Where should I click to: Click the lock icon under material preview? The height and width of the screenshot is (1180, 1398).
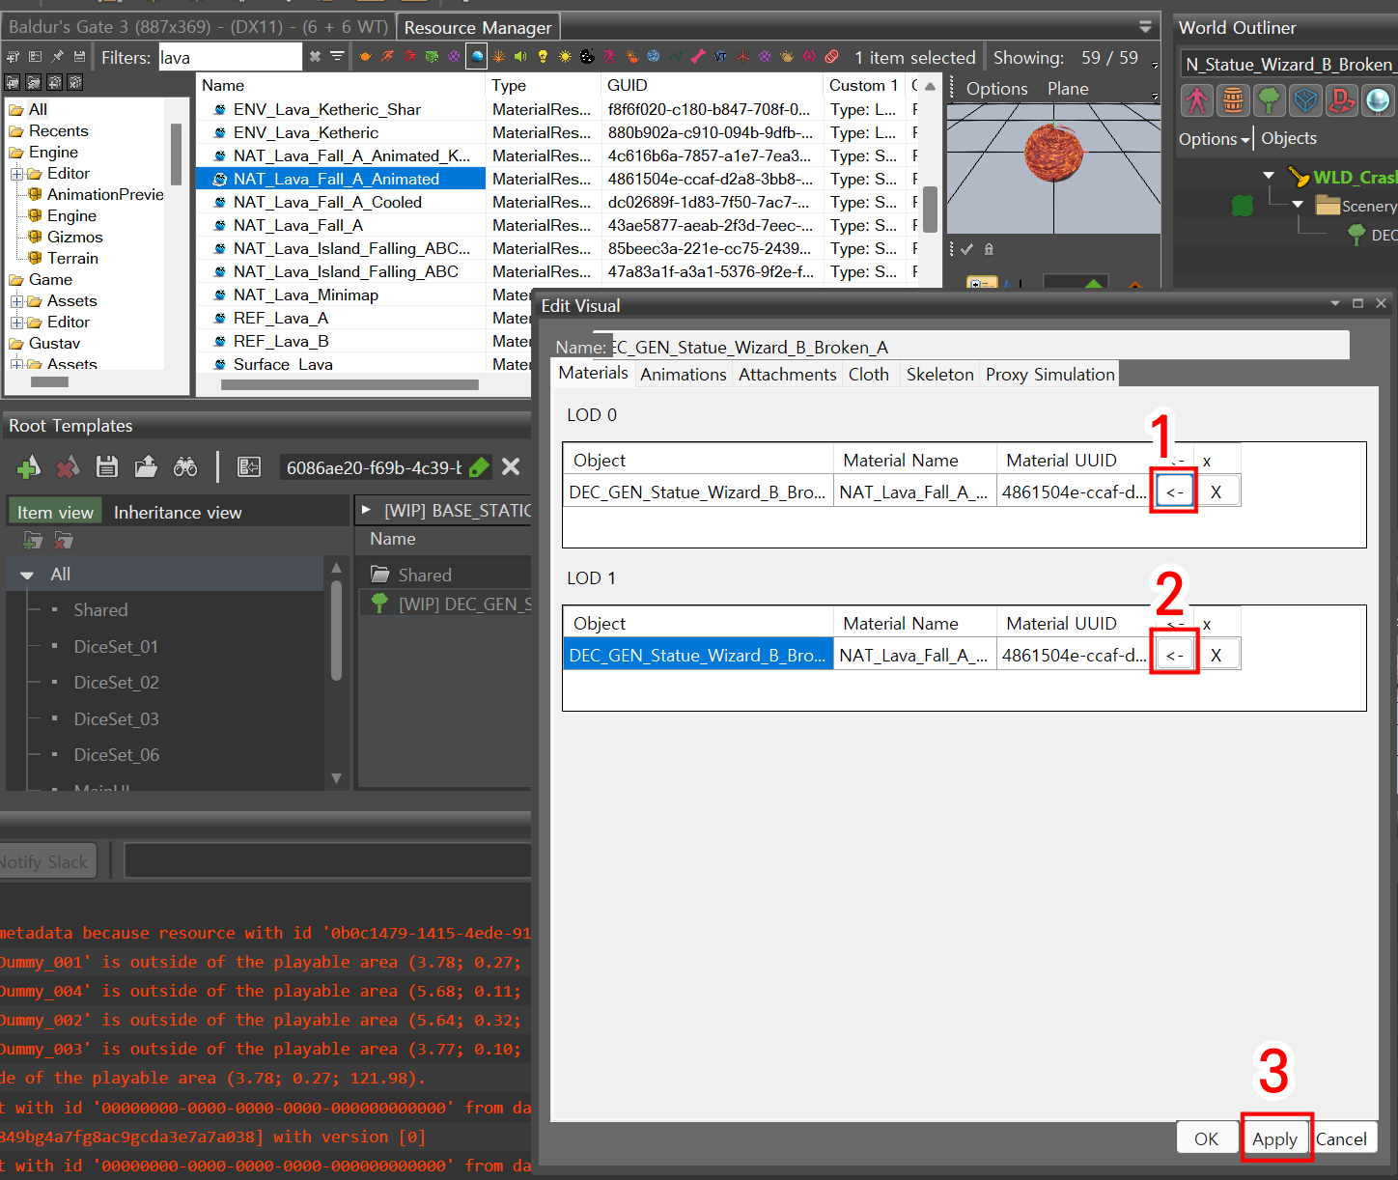(x=989, y=249)
